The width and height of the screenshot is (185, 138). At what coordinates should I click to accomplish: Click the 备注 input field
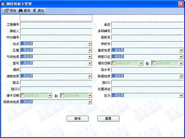(x=147, y=24)
